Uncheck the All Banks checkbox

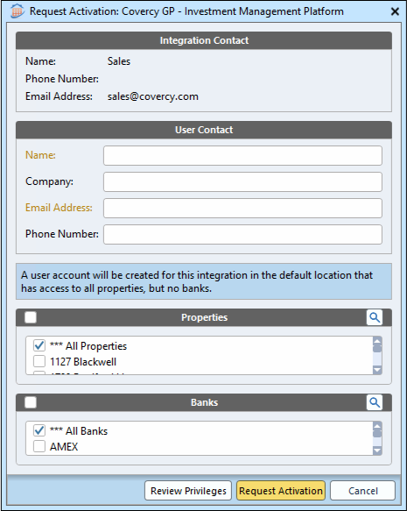click(x=39, y=430)
